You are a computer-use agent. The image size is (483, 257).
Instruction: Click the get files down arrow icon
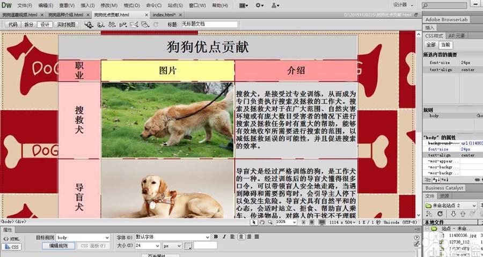[453, 214]
